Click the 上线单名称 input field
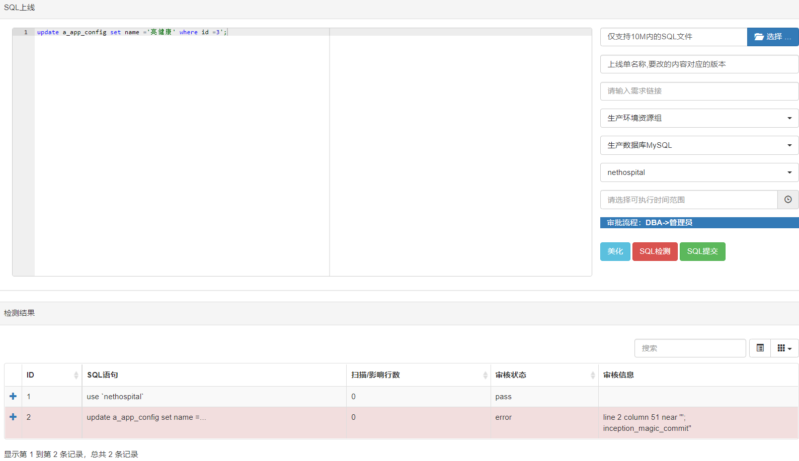Viewport: 799px width, 461px height. click(699, 64)
